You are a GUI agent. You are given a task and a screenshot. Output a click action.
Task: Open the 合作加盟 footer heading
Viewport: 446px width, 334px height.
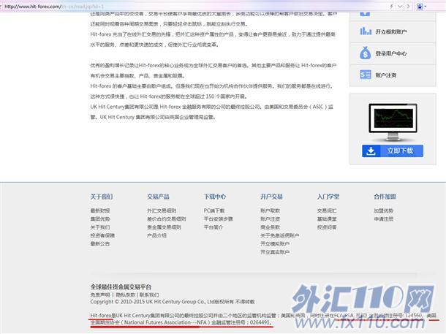click(x=385, y=197)
